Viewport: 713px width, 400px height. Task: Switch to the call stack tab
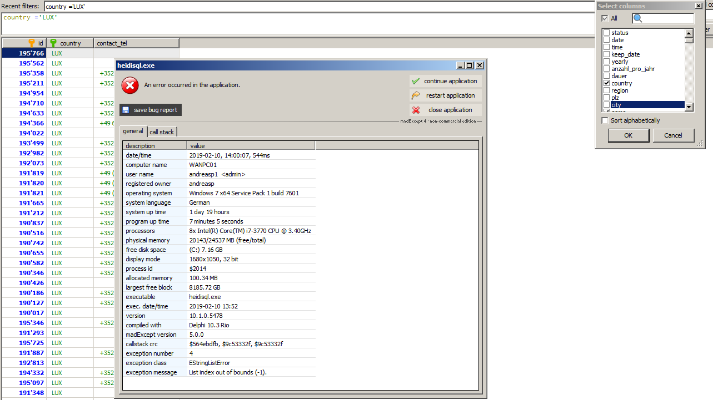pos(162,132)
